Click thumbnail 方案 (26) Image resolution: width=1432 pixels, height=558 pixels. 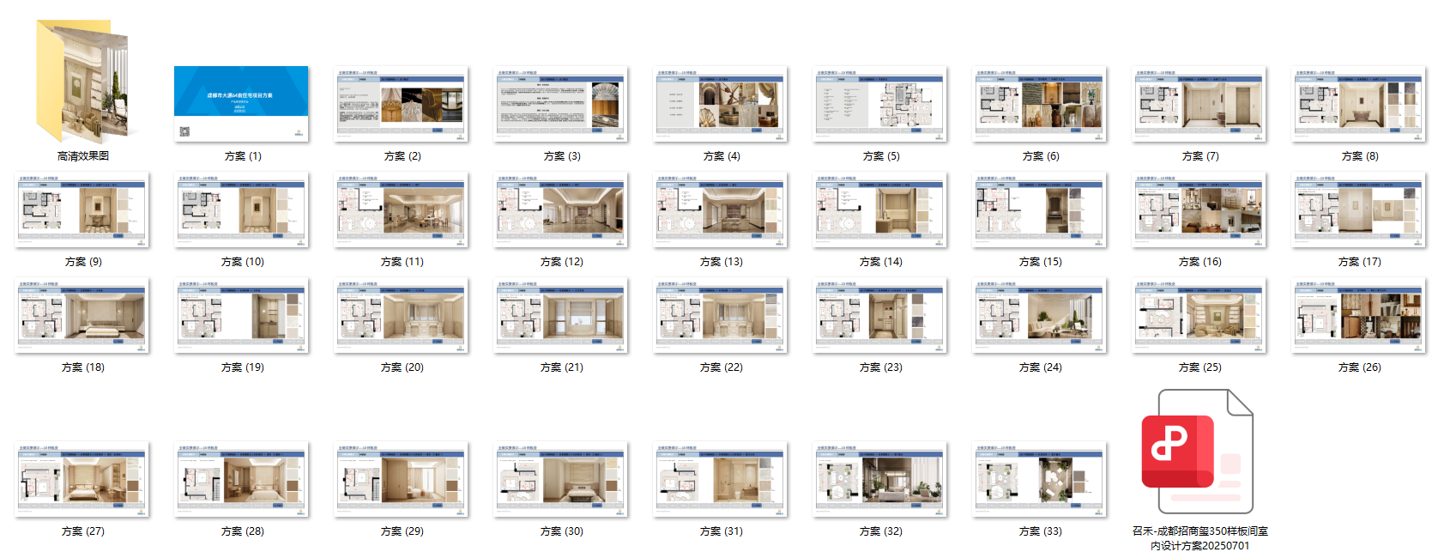(1359, 315)
